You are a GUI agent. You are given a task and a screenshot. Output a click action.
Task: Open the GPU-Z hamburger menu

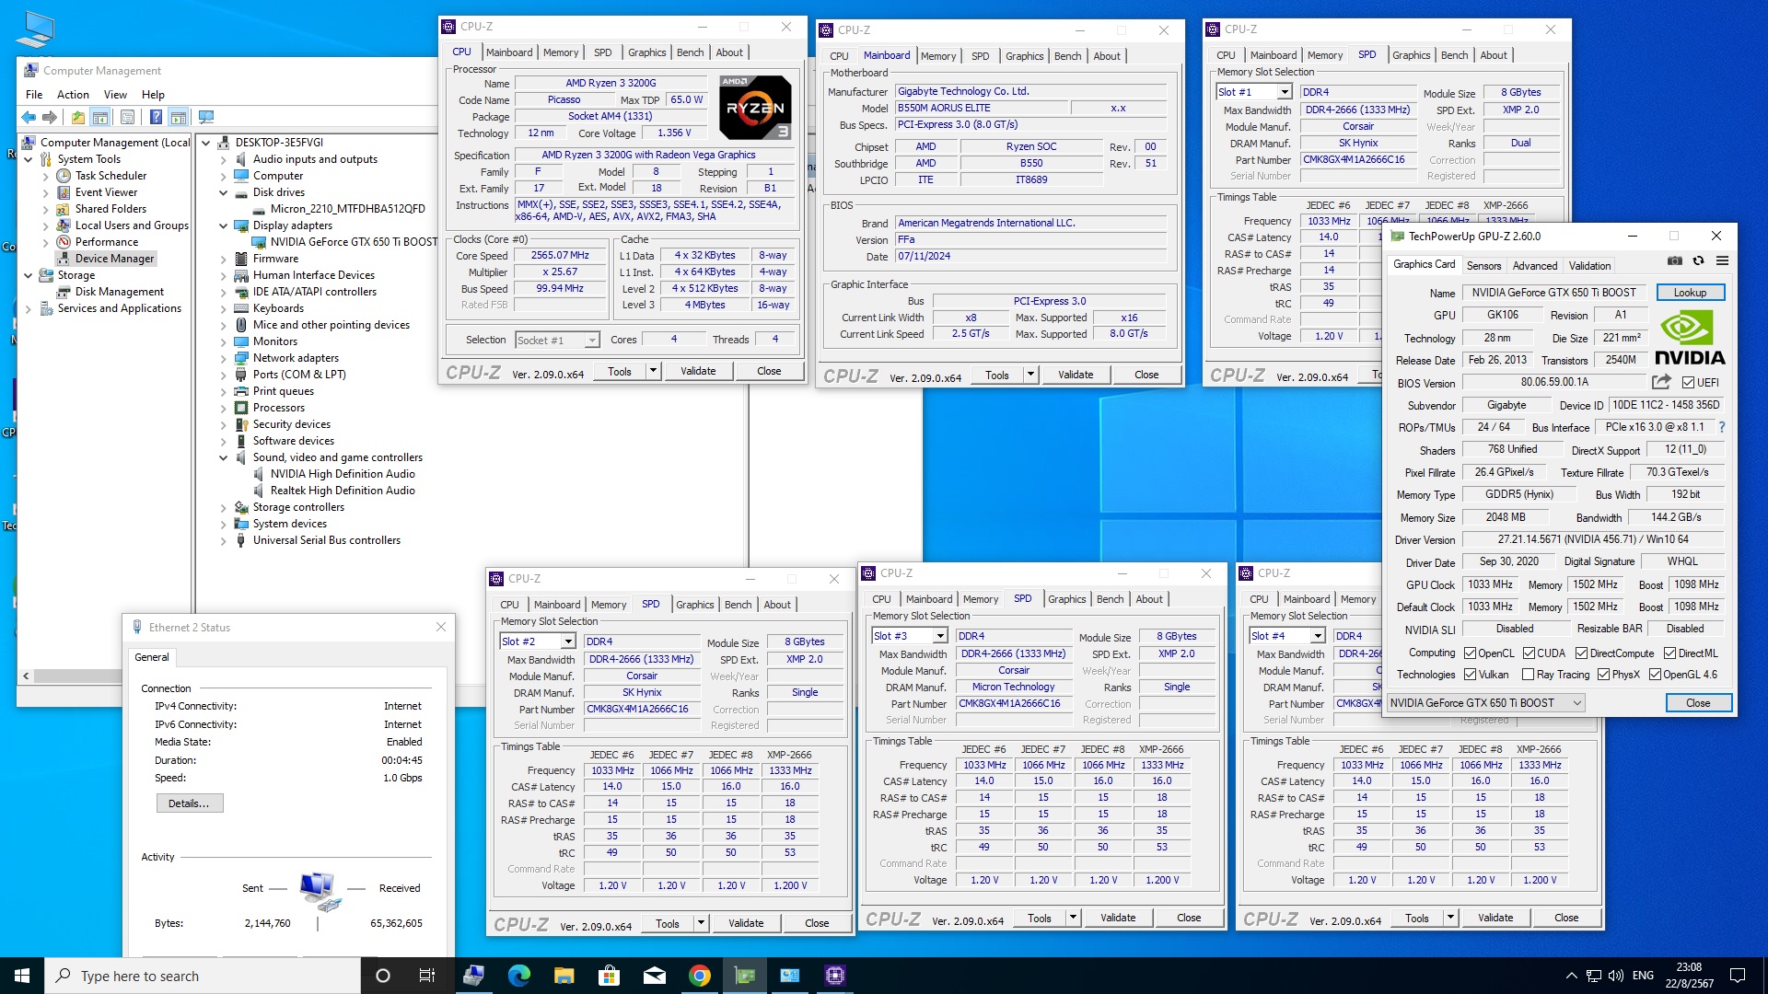(x=1722, y=261)
